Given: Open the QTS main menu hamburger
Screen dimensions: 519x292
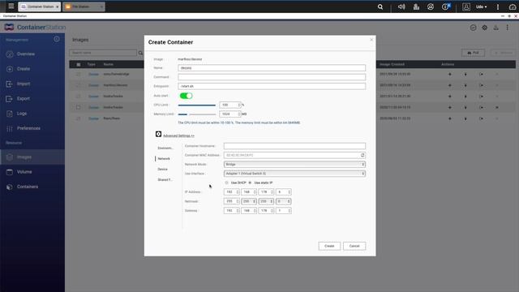Looking at the screenshot, I should (11, 6).
